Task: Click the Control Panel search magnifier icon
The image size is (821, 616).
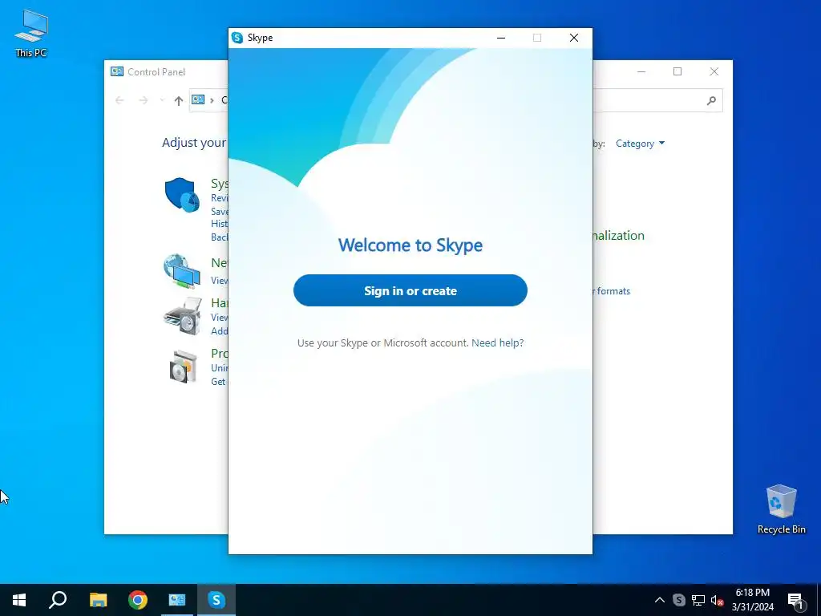Action: (711, 100)
